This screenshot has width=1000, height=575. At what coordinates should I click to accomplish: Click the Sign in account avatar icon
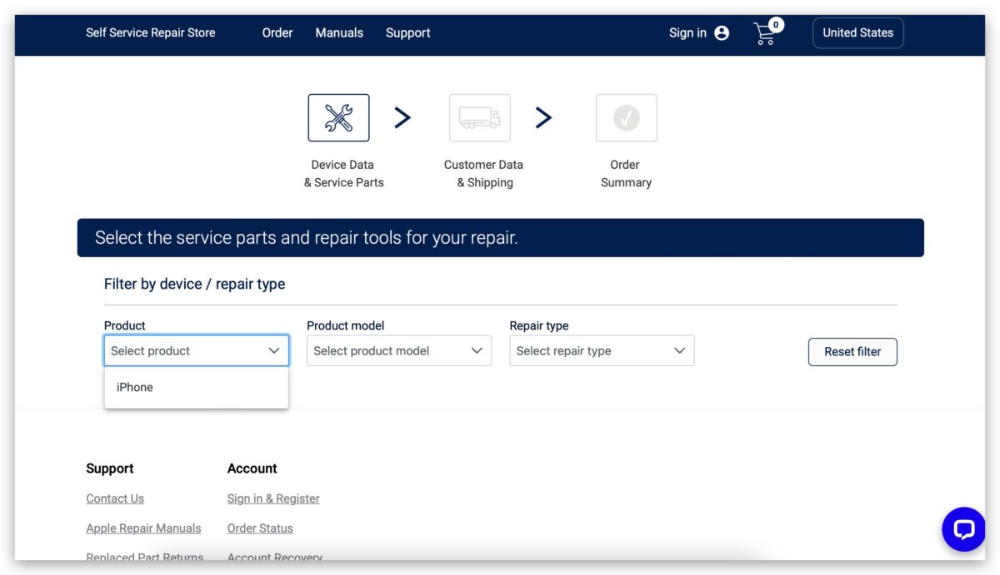point(722,33)
